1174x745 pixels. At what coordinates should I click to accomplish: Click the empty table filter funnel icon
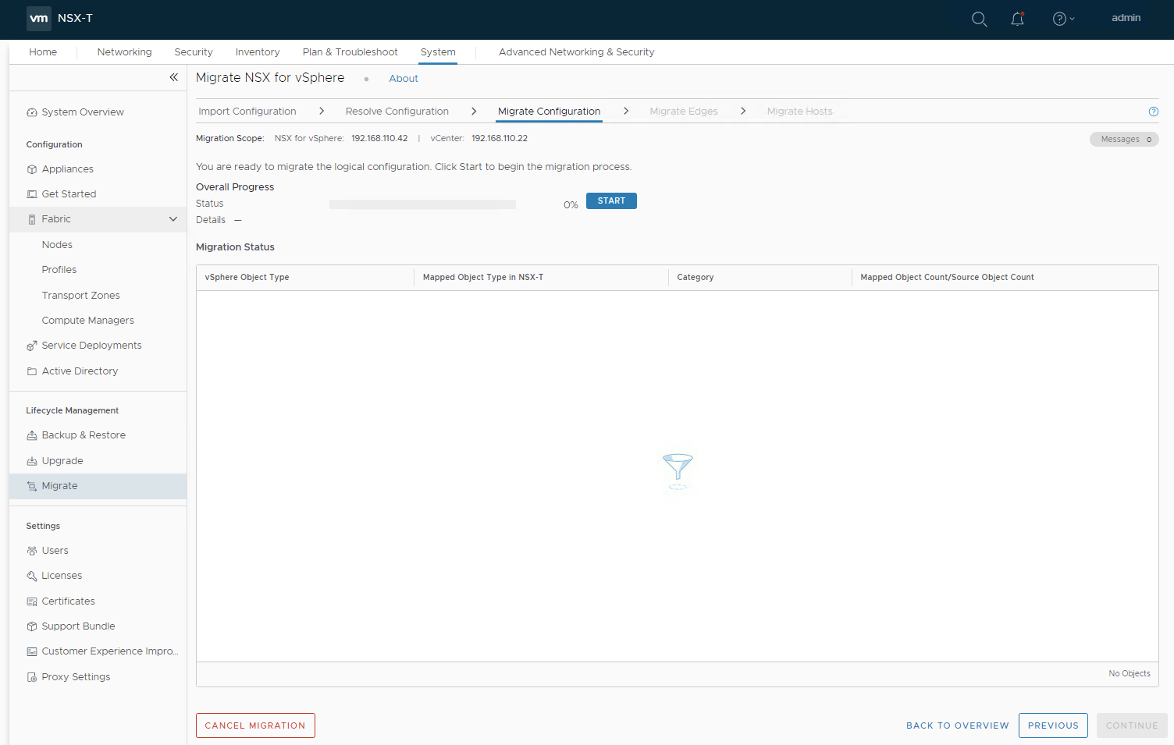[678, 471]
